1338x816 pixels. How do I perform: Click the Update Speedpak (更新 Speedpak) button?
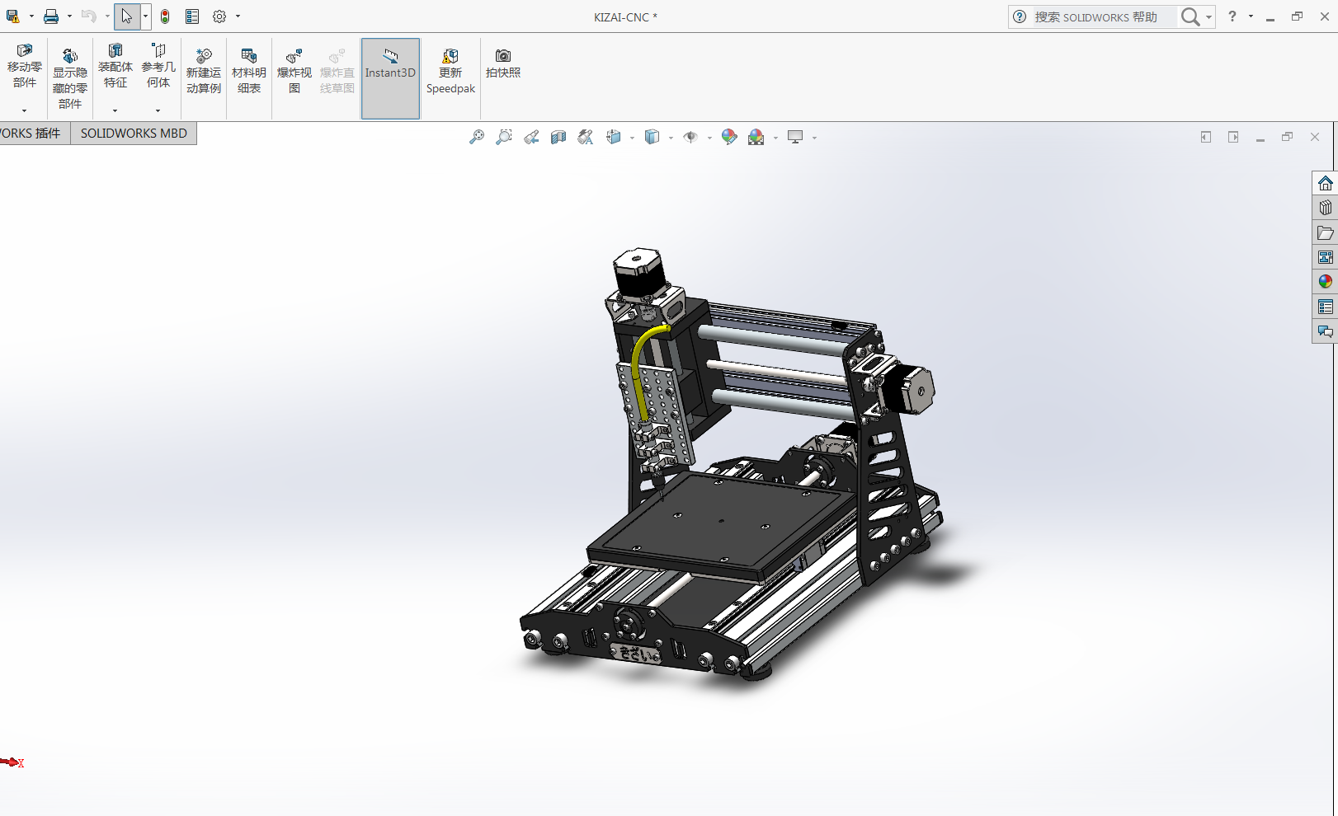450,72
